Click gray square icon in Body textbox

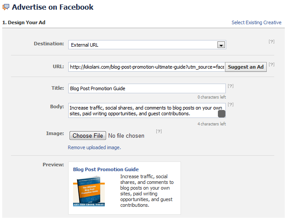222,114
